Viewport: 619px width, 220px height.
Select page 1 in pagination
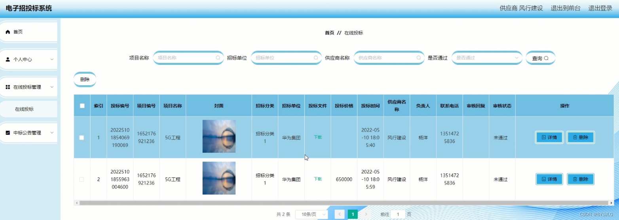(x=353, y=214)
